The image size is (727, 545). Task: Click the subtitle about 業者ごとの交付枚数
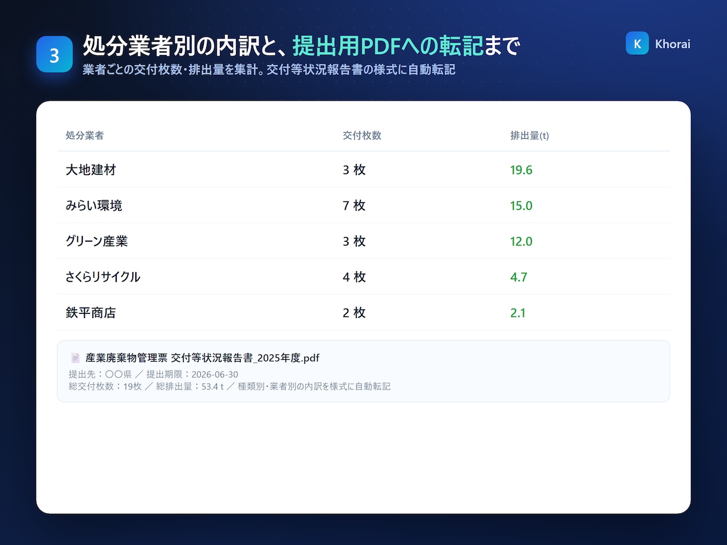click(269, 70)
